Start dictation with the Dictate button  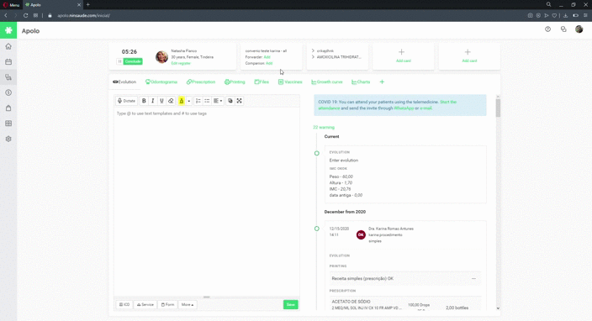[x=126, y=101]
